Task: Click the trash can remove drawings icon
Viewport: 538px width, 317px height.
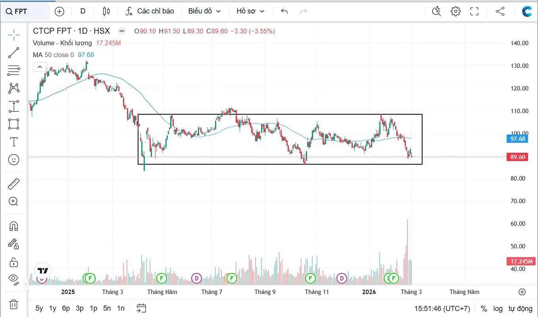Action: click(x=13, y=304)
